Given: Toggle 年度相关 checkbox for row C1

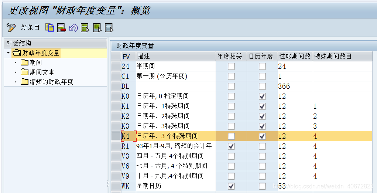Looking at the screenshot, I should click(x=231, y=76).
